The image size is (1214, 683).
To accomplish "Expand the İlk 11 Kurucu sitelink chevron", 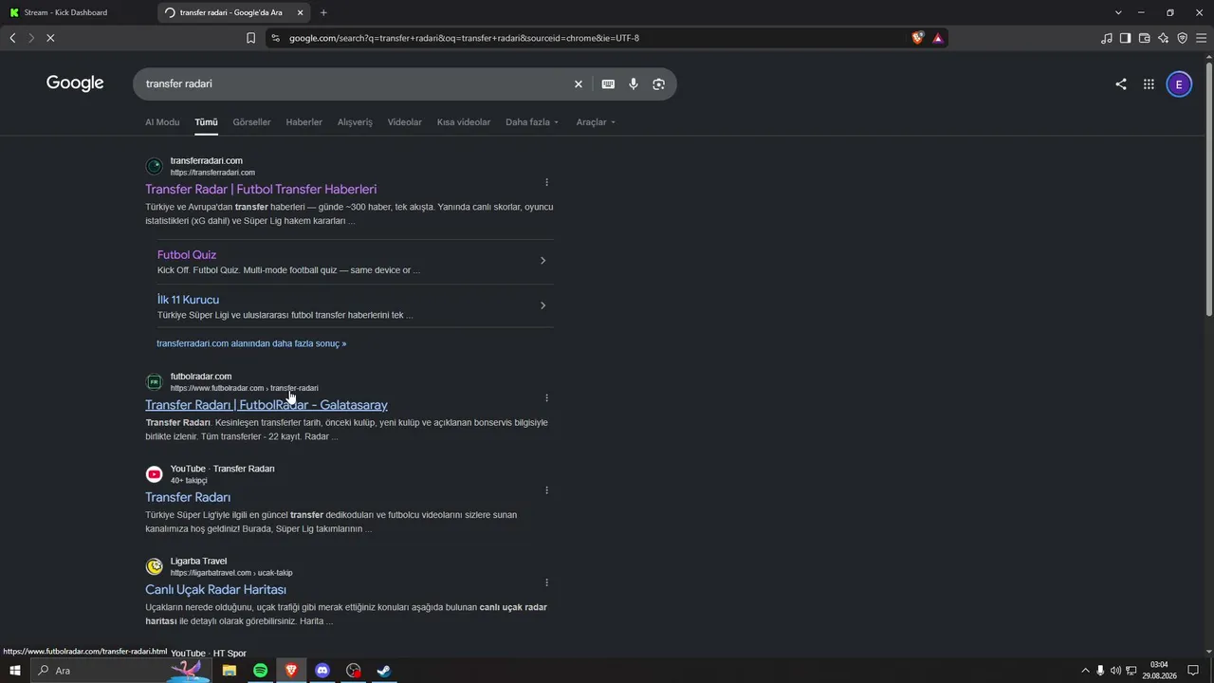I will [x=543, y=305].
